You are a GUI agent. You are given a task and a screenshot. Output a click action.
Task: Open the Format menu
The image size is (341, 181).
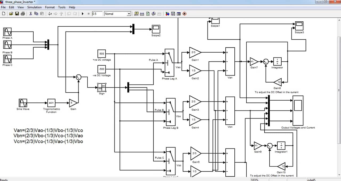[50, 7]
